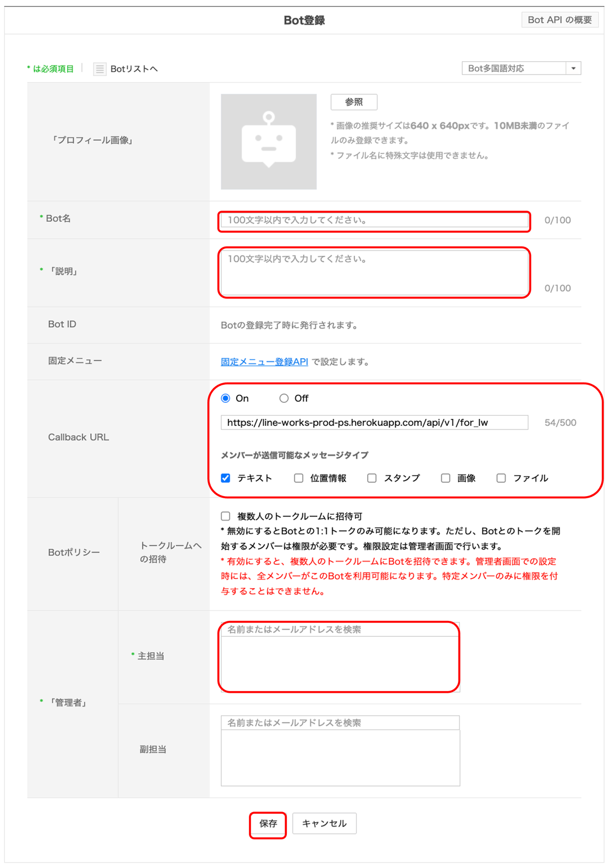
Task: Click the 'Botの登録完了時に発行されます。' text
Action: click(289, 326)
